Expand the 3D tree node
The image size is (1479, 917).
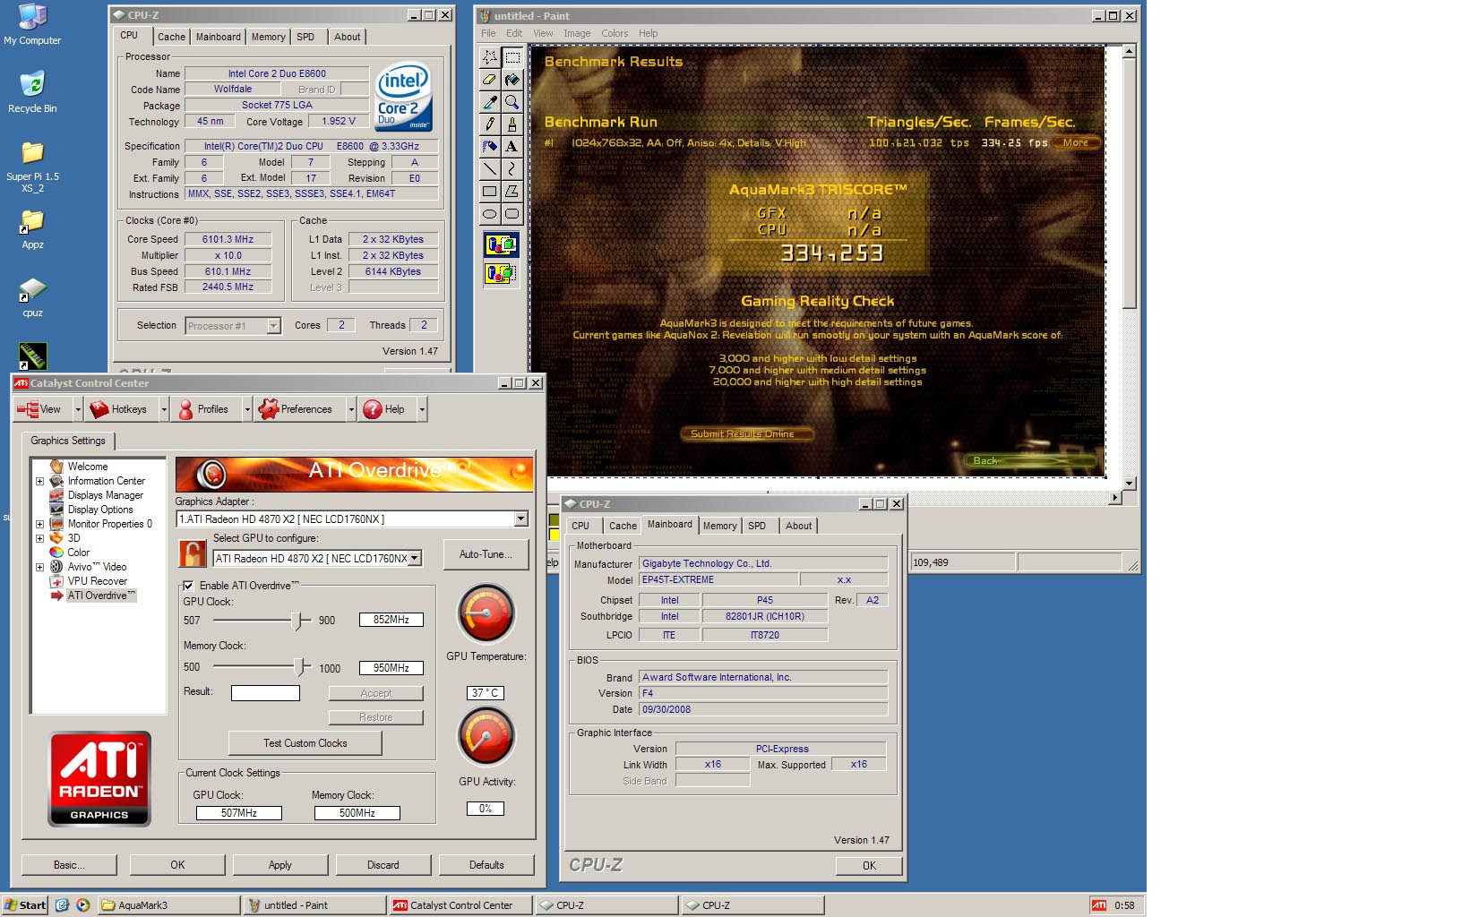tap(39, 538)
